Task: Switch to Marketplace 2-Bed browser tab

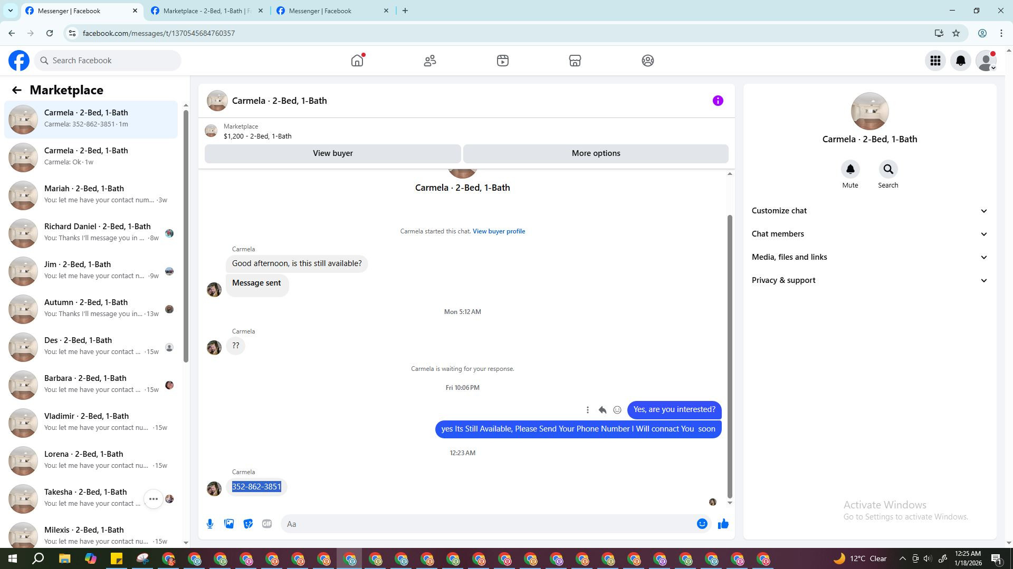Action: pyautogui.click(x=207, y=11)
